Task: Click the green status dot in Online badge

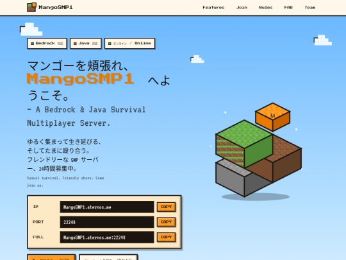Action: (x=110, y=44)
